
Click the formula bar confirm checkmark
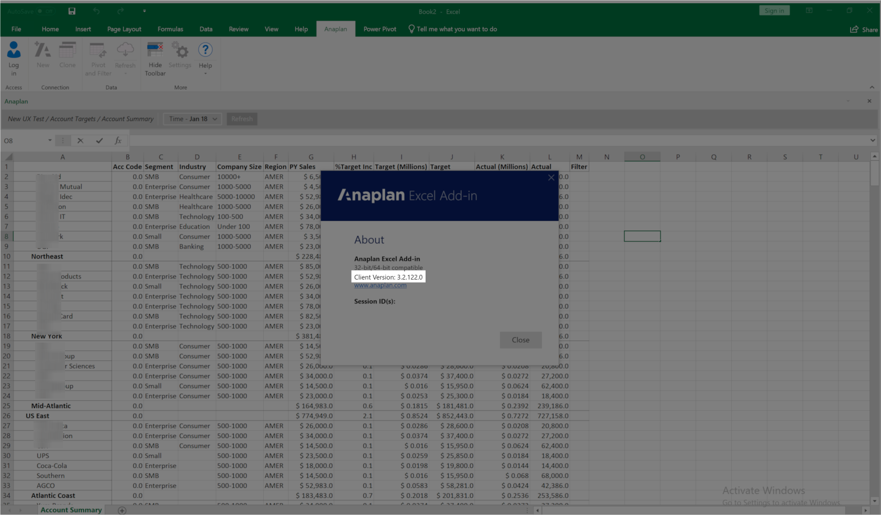(x=99, y=141)
